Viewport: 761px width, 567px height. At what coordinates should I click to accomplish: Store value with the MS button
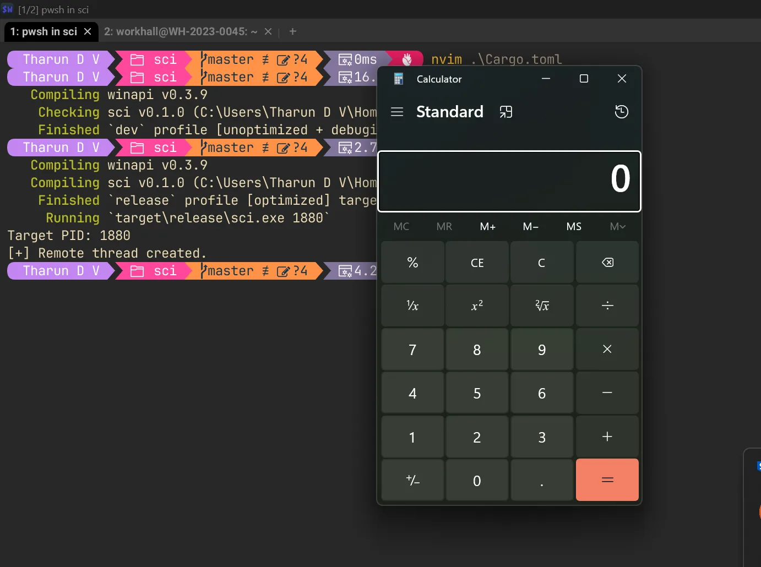coord(574,227)
